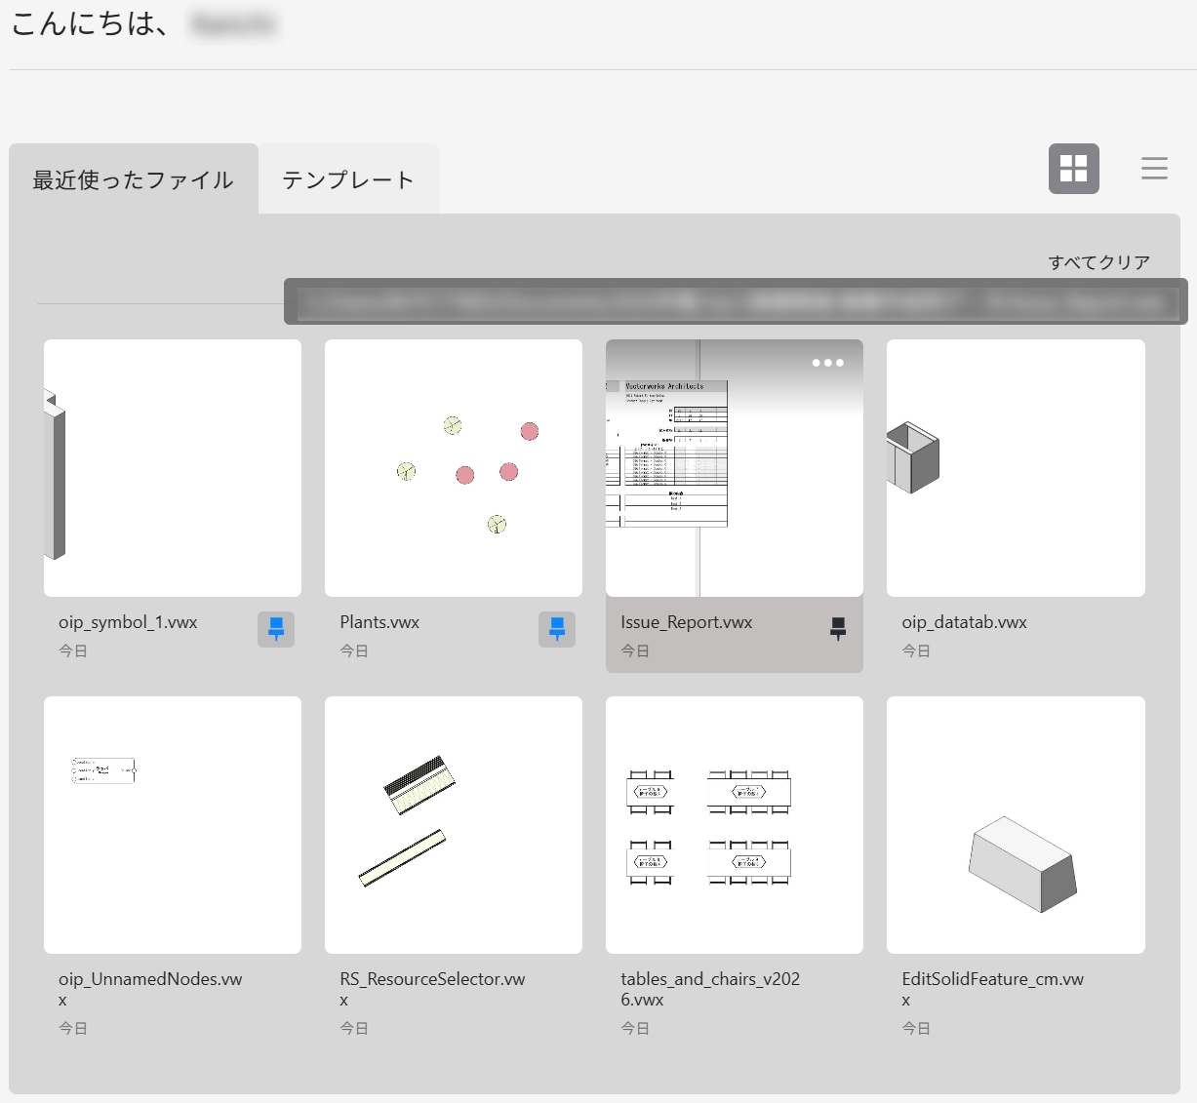Pin the Issue_Report.vwx file

pyautogui.click(x=838, y=629)
